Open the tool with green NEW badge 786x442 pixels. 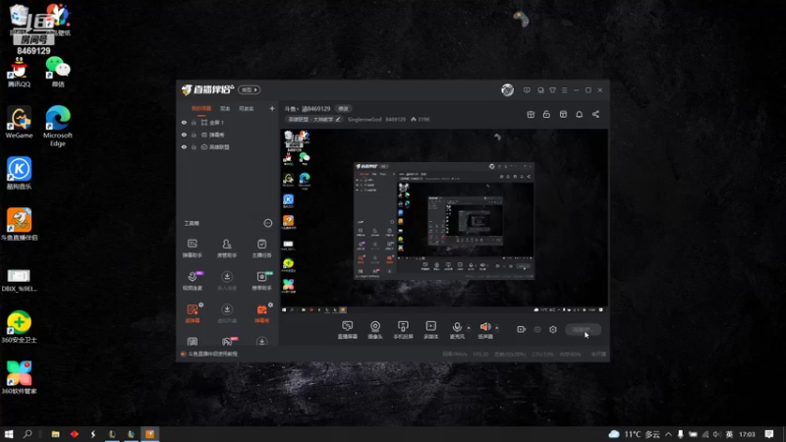pos(261,281)
